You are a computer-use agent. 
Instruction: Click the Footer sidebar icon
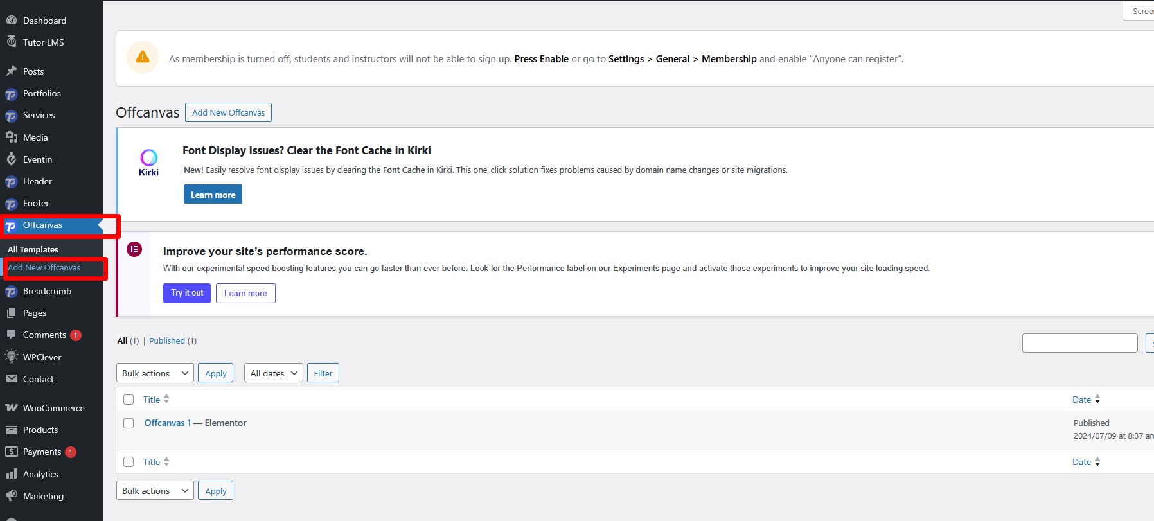click(12, 204)
